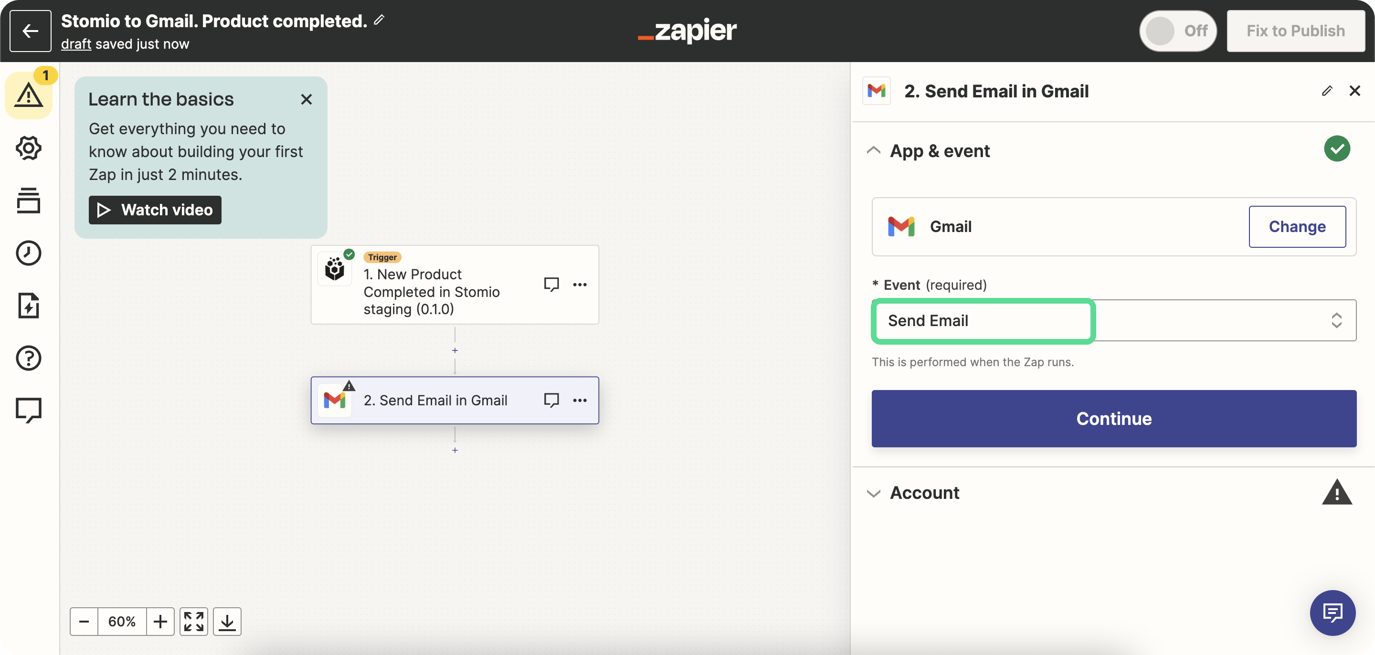The height and width of the screenshot is (655, 1375).
Task: Open Zap details lightning file icon
Action: point(28,306)
